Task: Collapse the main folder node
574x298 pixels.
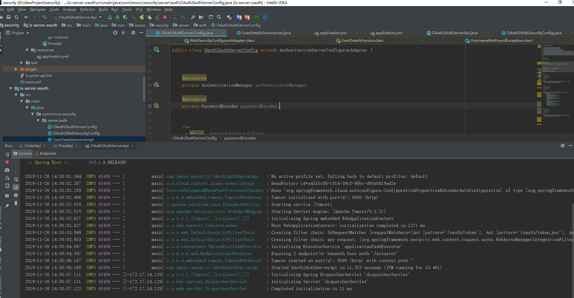Action: (x=22, y=101)
